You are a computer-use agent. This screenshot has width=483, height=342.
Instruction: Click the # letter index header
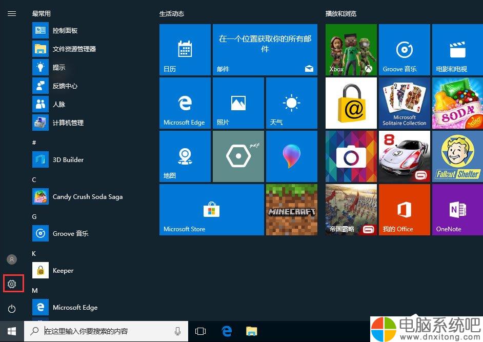[x=34, y=143]
